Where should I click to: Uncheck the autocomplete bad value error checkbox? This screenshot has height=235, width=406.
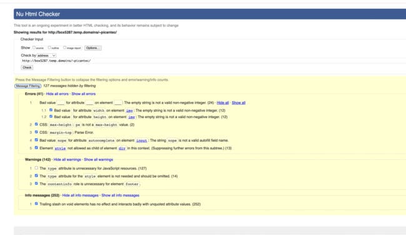point(36,139)
